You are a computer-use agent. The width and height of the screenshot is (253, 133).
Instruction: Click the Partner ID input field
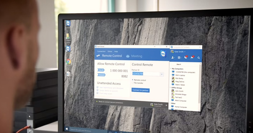point(146,74)
